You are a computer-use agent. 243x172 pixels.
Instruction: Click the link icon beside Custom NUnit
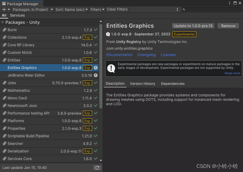pos(5,52)
